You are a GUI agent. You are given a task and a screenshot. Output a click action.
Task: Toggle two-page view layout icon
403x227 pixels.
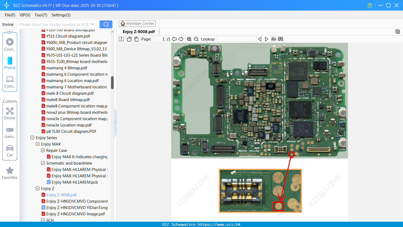(x=121, y=39)
